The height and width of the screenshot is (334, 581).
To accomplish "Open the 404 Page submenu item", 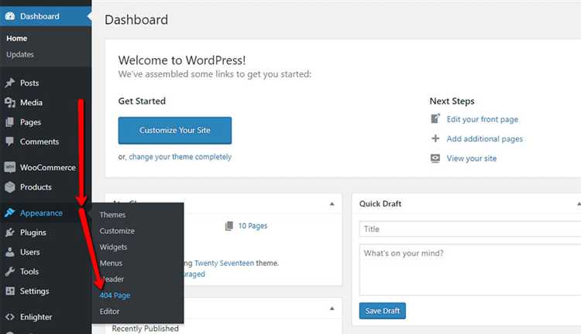I will (x=115, y=295).
